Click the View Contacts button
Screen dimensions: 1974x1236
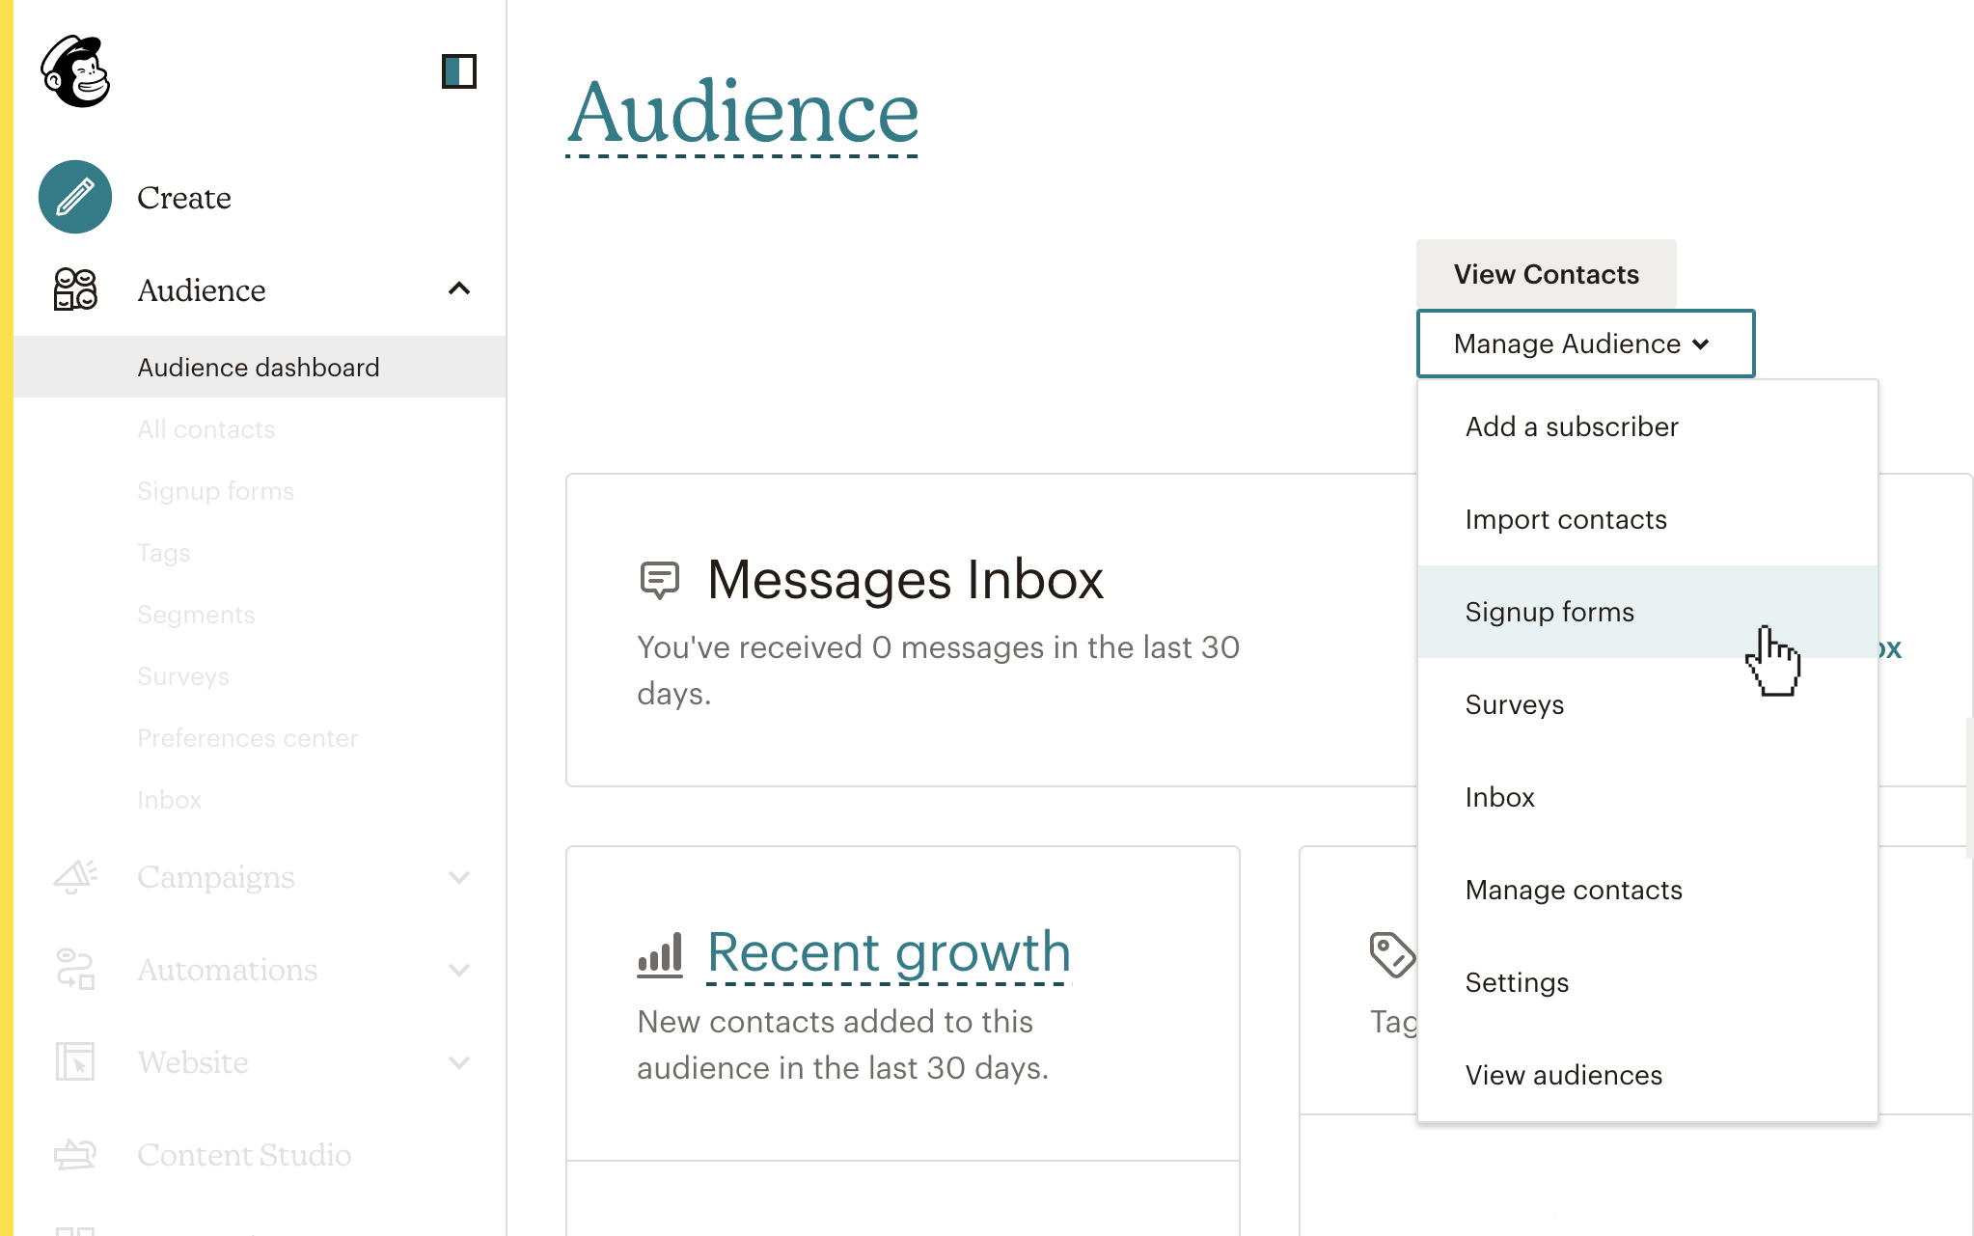click(x=1546, y=274)
